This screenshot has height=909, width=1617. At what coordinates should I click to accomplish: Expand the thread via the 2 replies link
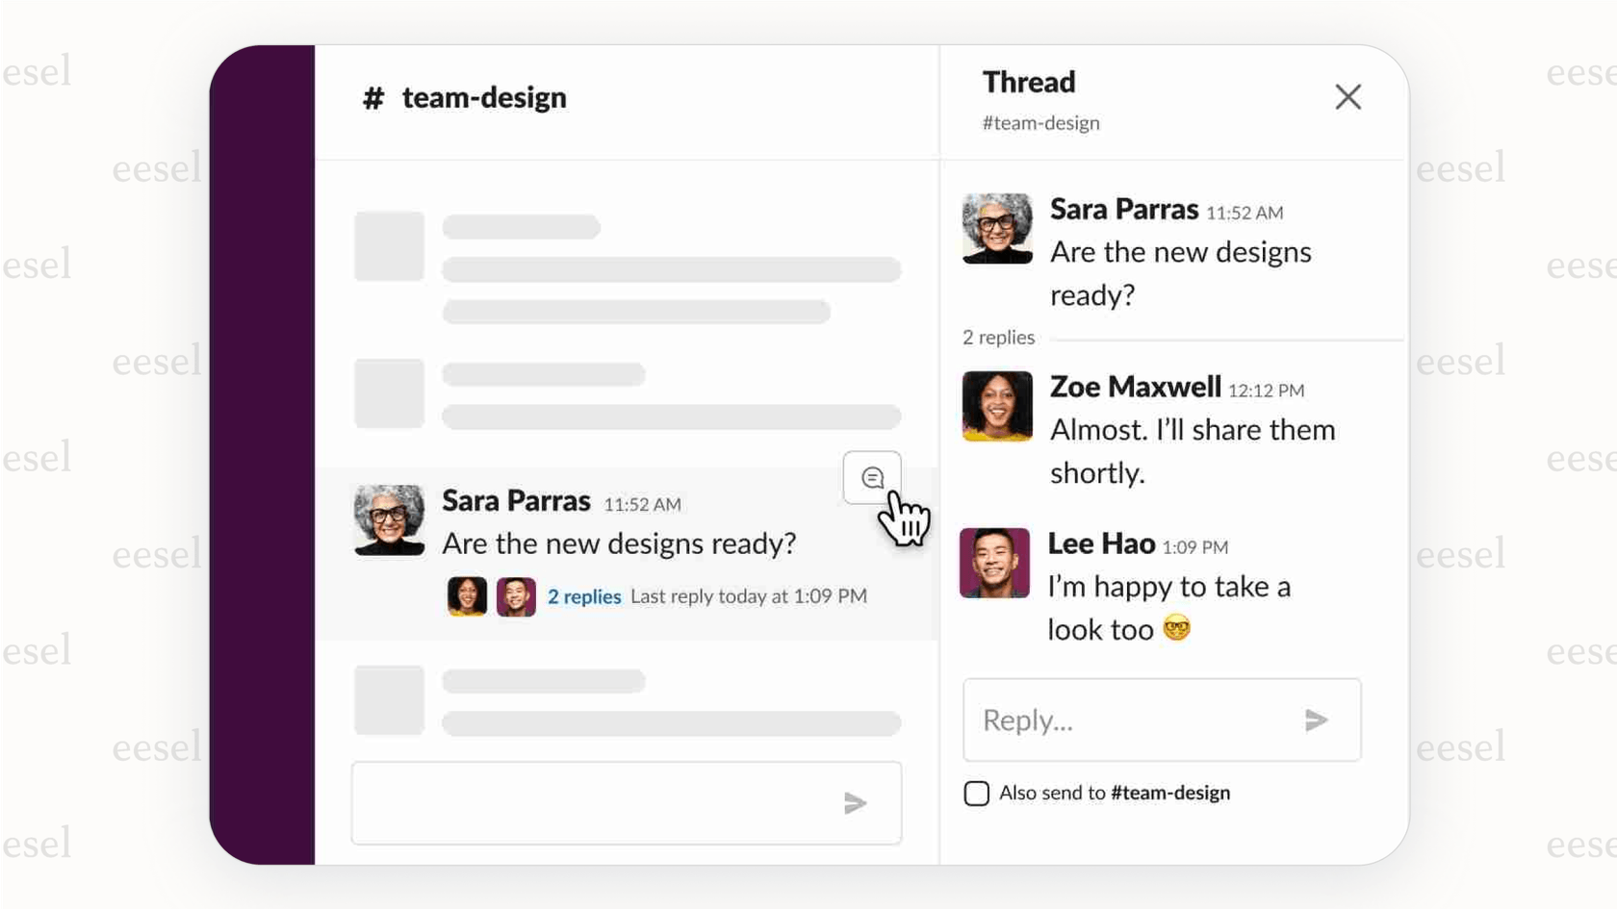[583, 596]
